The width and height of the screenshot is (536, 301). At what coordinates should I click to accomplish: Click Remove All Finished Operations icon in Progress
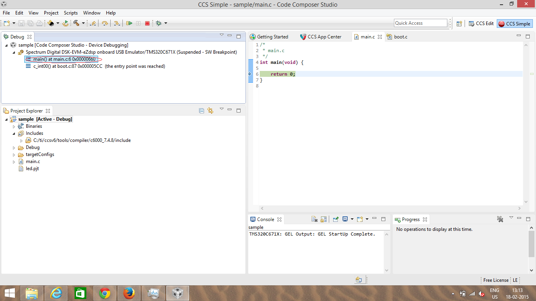pyautogui.click(x=500, y=219)
